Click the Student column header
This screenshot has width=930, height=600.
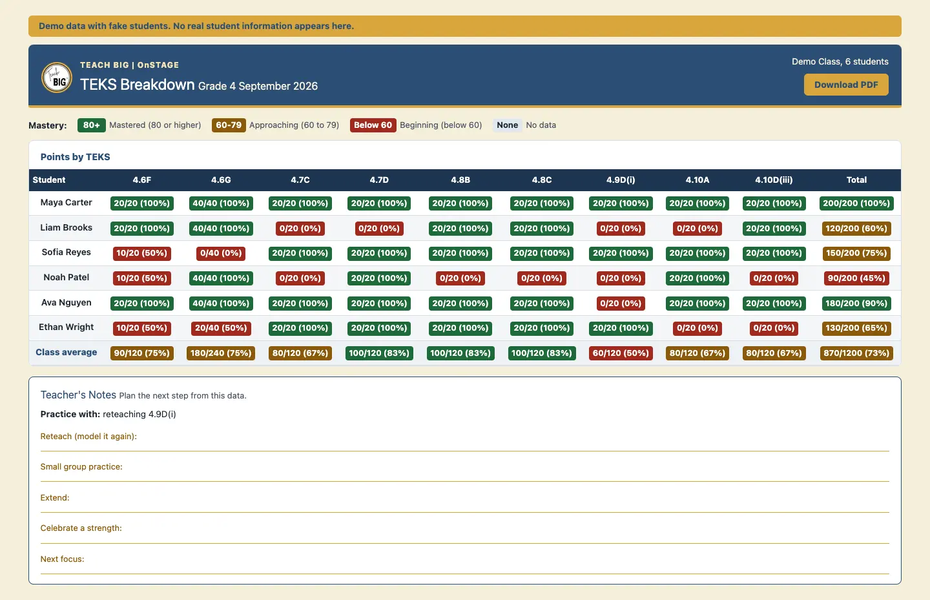click(49, 180)
